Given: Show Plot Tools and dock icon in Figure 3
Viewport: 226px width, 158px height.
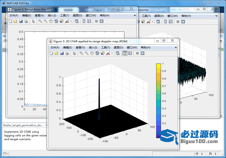Looking at the screenshot, I should (x=143, y=53).
